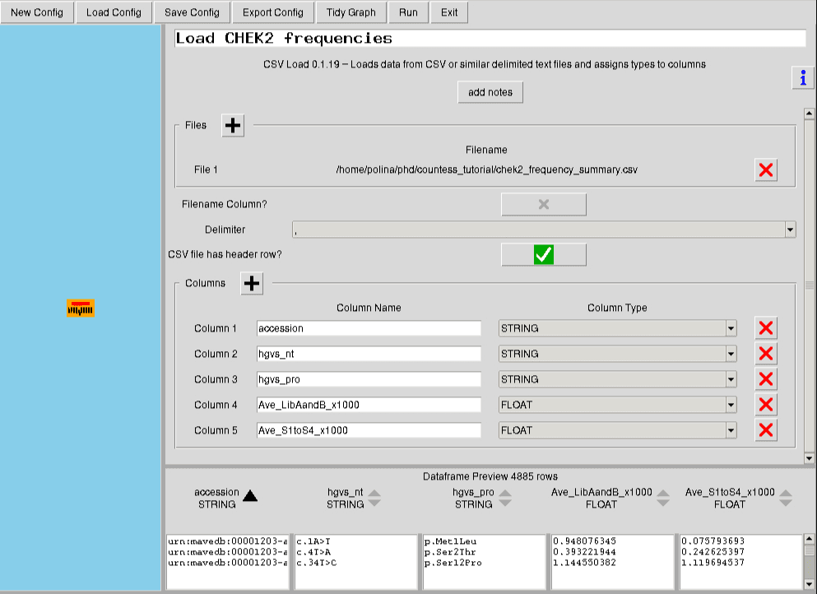Image resolution: width=817 pixels, height=594 pixels.
Task: Sort preview by hgvs_nt column arrows
Action: pos(374,498)
